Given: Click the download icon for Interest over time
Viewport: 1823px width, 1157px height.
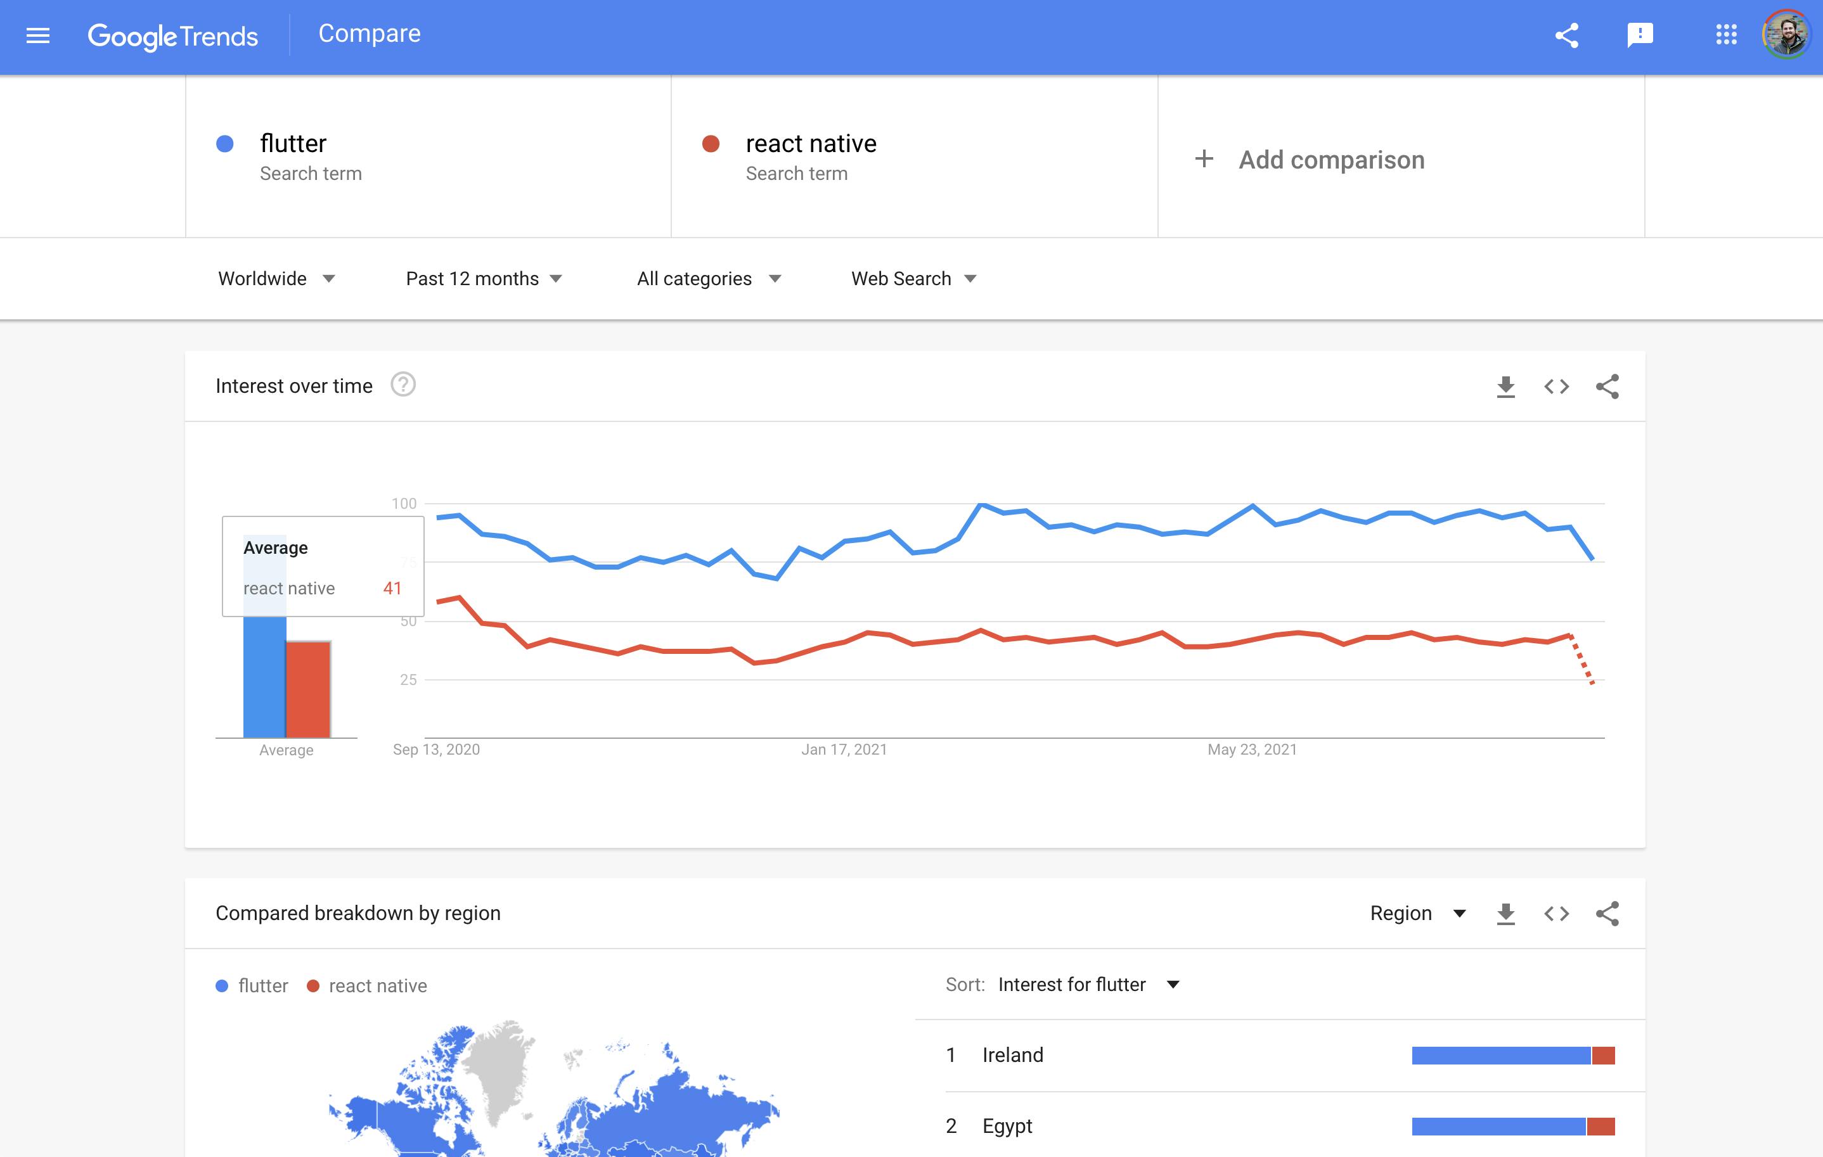Looking at the screenshot, I should click(x=1505, y=387).
